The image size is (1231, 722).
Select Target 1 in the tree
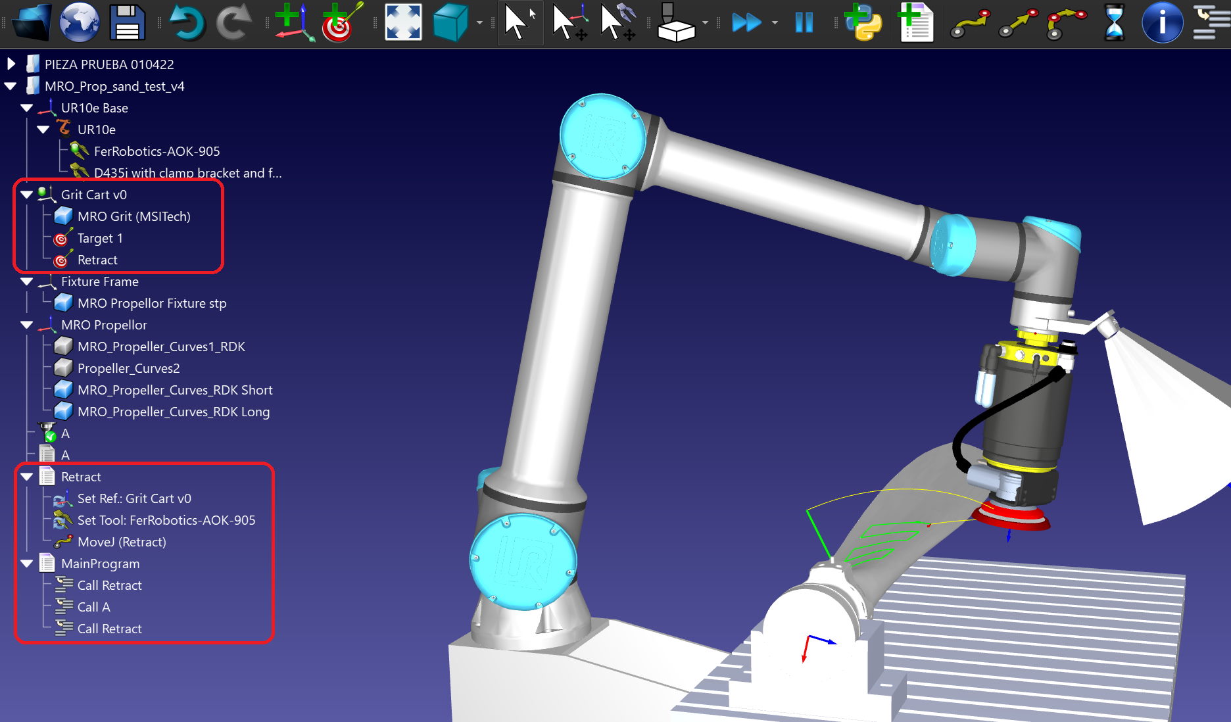click(99, 238)
